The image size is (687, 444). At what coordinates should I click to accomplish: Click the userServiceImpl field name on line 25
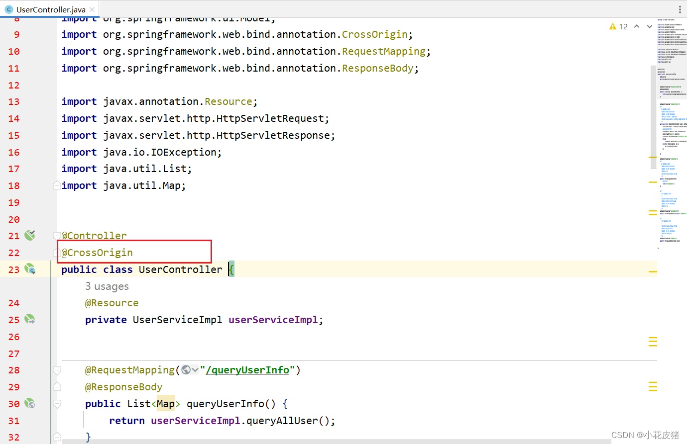coord(273,320)
